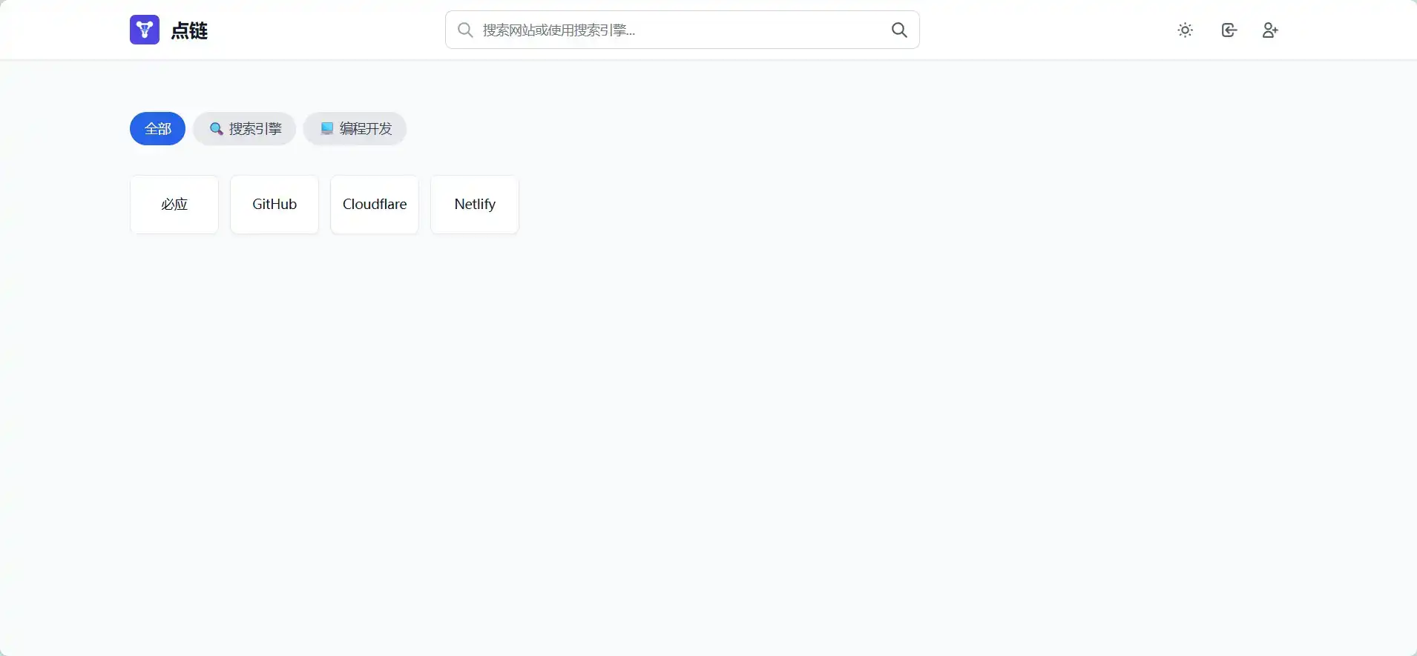Open the Netlify site card
The width and height of the screenshot is (1417, 656).
[x=475, y=205]
